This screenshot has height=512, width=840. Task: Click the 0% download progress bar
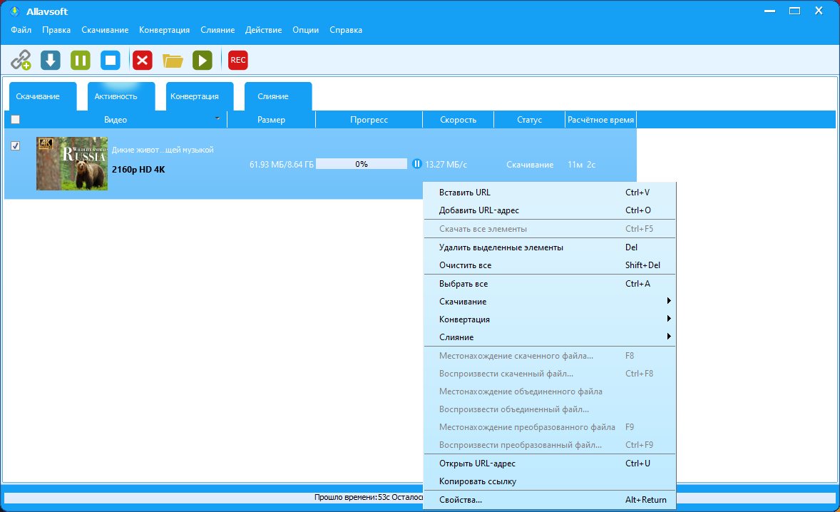pos(361,164)
